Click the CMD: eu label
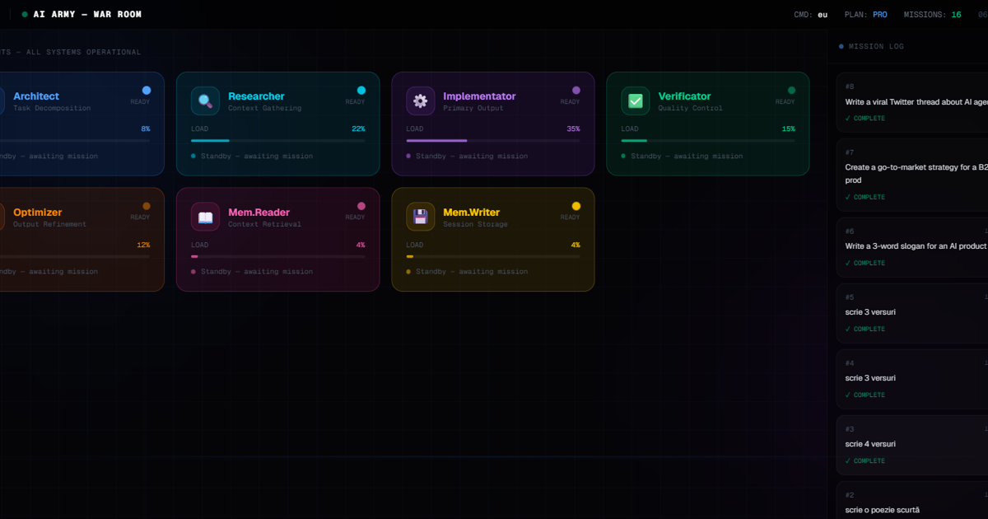This screenshot has height=519, width=988. (x=811, y=15)
